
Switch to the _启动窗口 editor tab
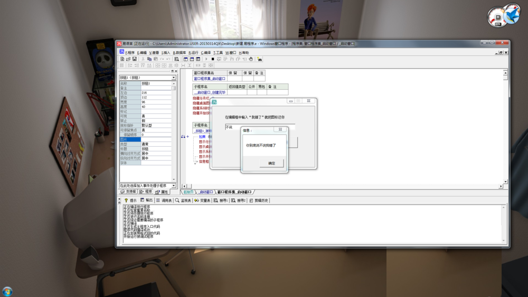[205, 192]
